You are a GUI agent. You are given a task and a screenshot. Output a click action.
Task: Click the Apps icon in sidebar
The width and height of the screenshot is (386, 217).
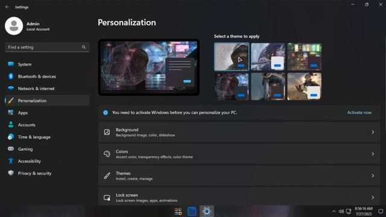pyautogui.click(x=11, y=113)
